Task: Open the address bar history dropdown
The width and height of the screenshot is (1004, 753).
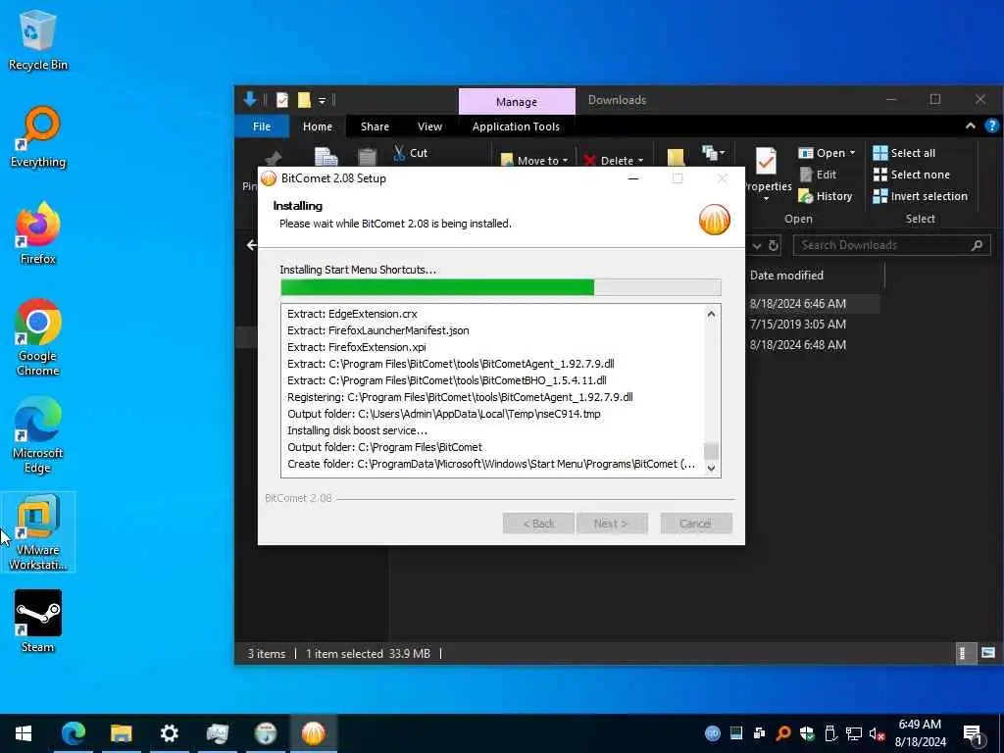Action: 757,245
